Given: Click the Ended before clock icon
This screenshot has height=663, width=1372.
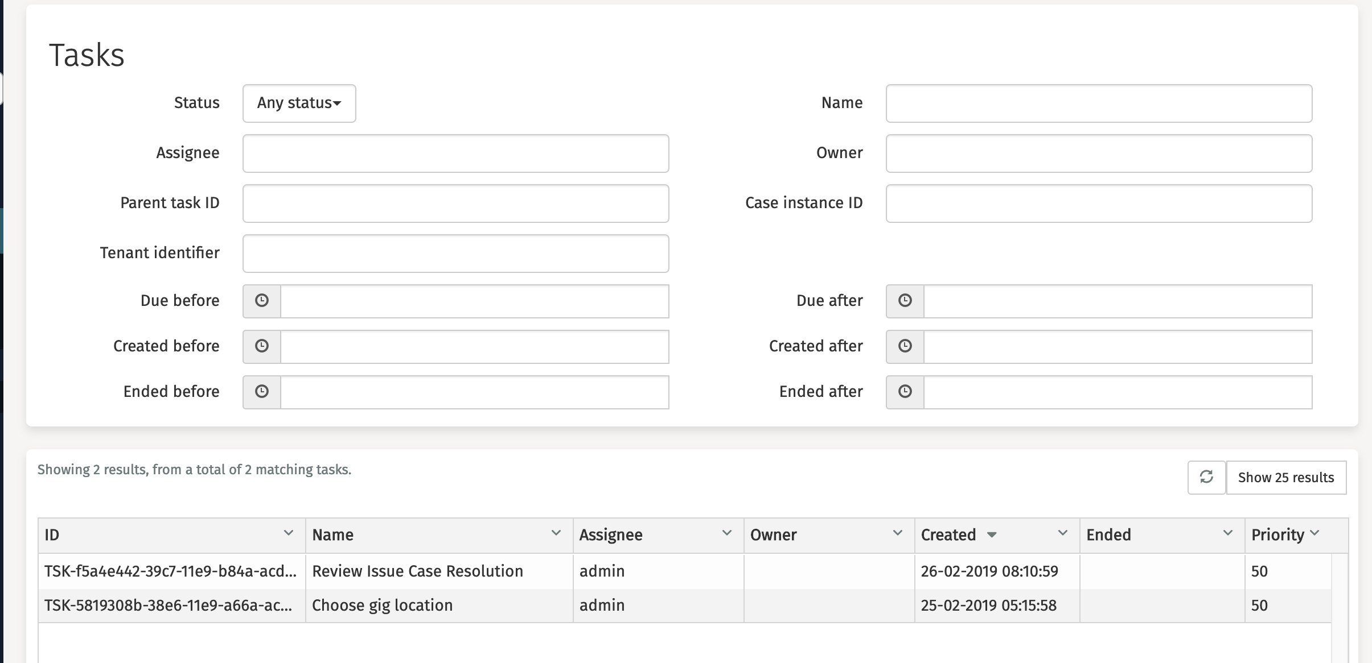Looking at the screenshot, I should [262, 392].
